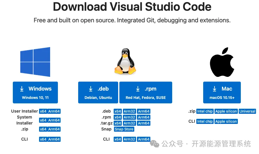Click the User Installer label
Screen dimensions: 259x154
coord(24,111)
